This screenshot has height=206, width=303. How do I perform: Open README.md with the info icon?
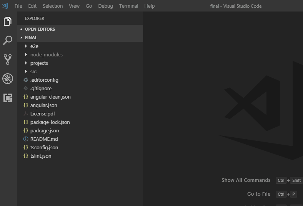pos(44,139)
